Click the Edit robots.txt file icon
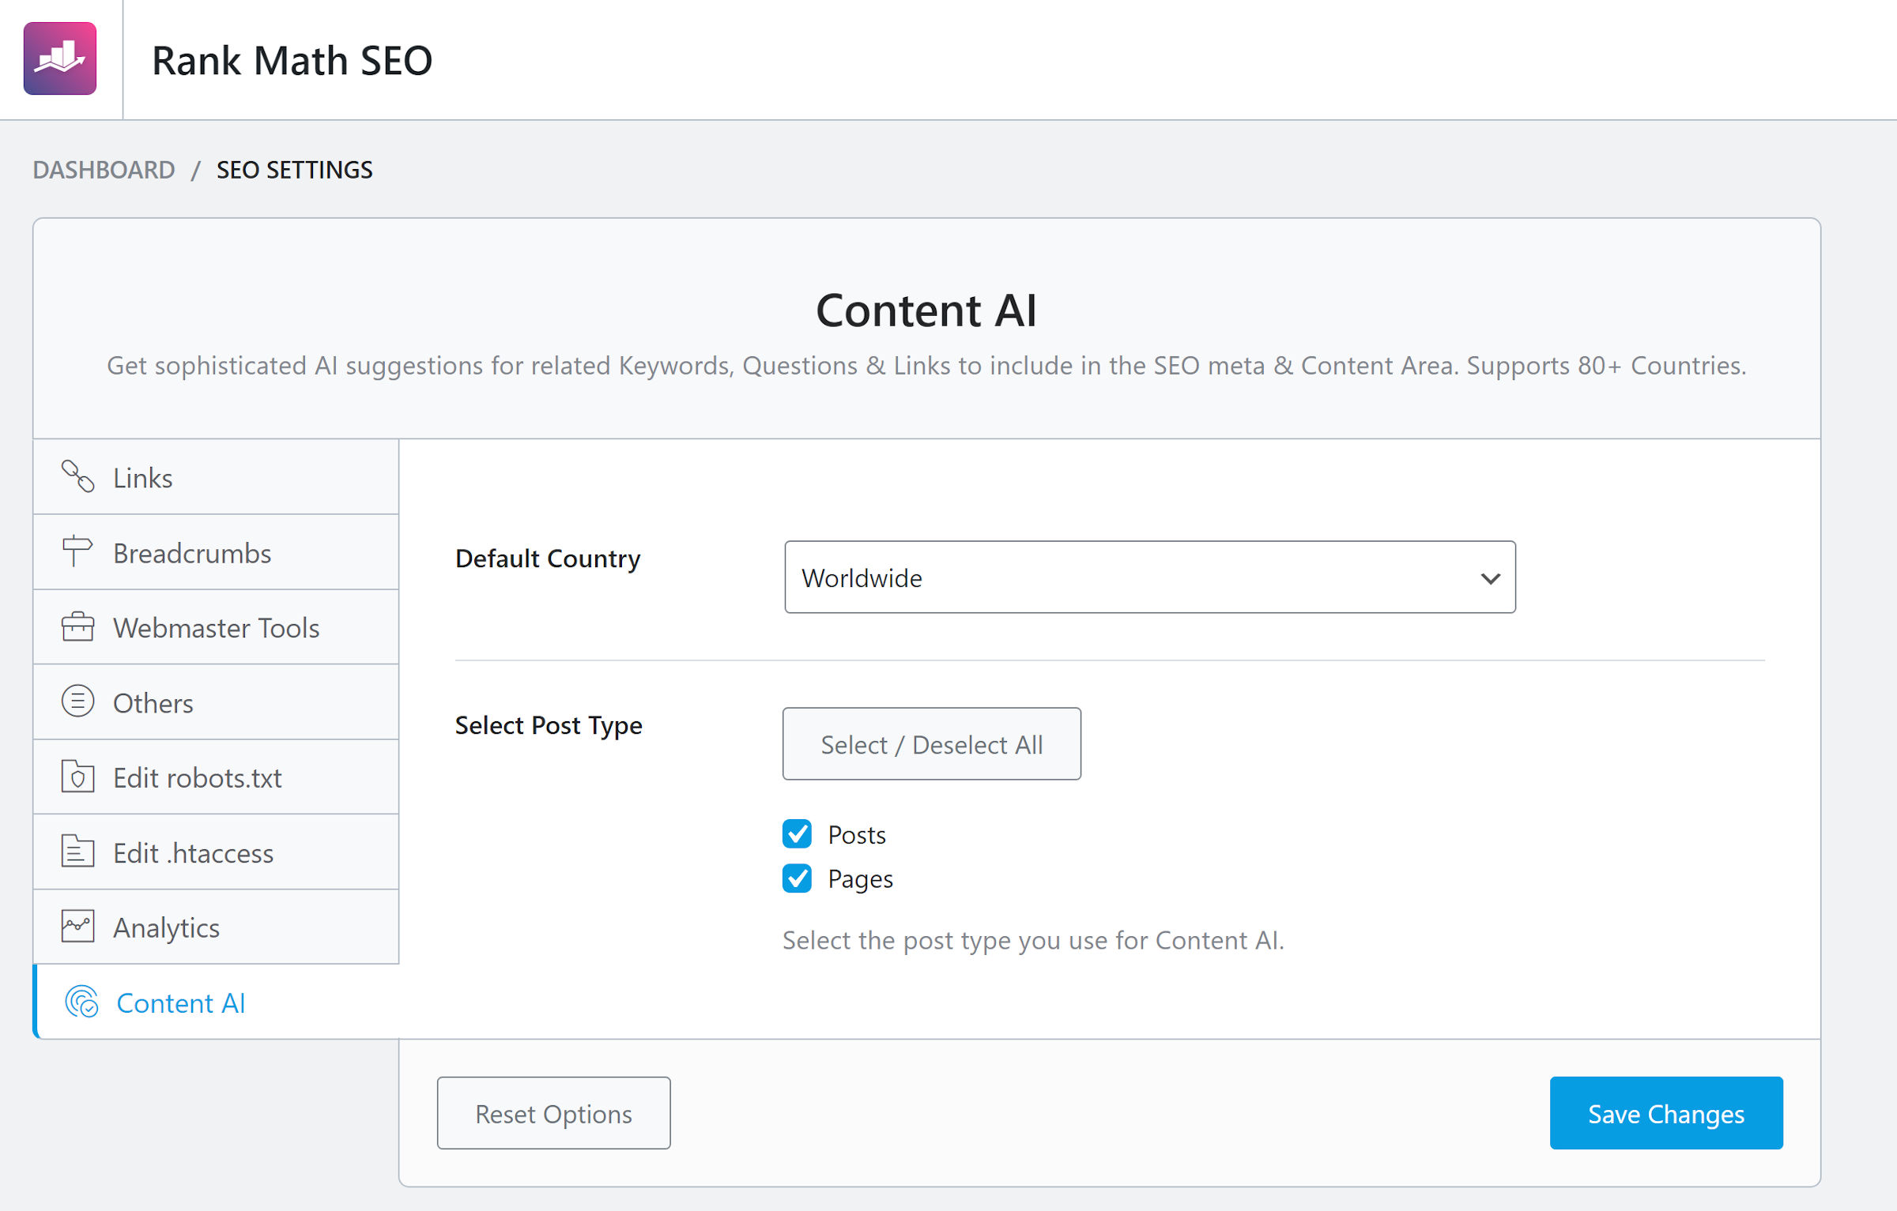Image resolution: width=1897 pixels, height=1211 pixels. 77,777
